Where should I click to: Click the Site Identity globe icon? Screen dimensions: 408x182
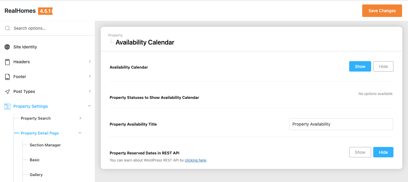click(x=7, y=47)
